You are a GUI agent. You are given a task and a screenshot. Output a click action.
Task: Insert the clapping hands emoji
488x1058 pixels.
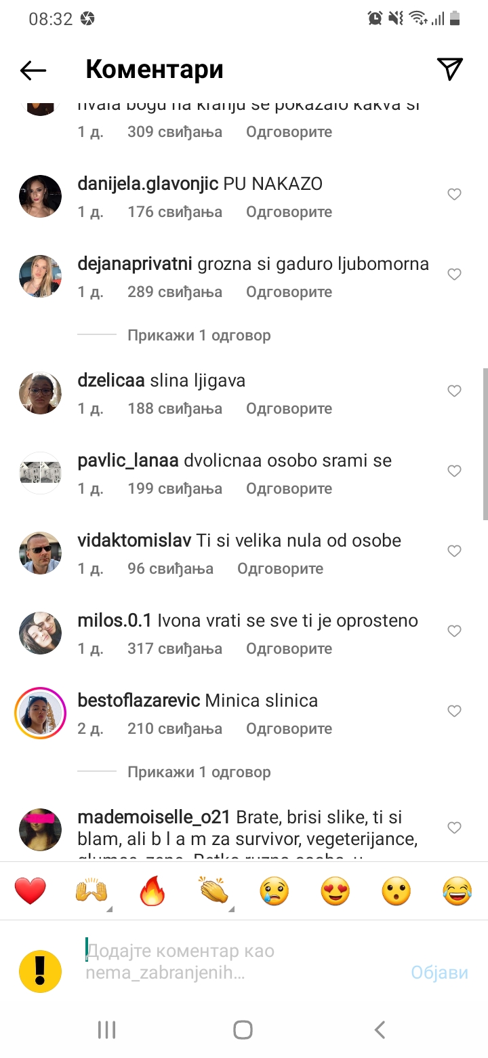[x=213, y=890]
